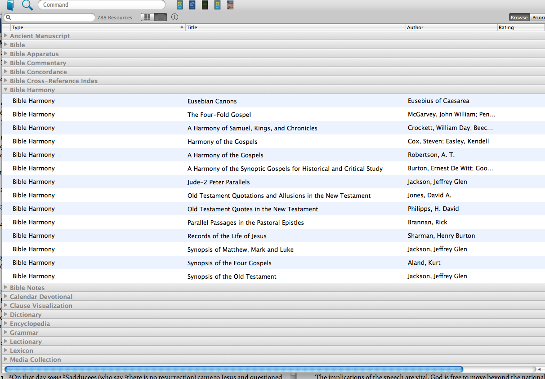
Task: Expand the Bible Commentary group
Action: (x=6, y=62)
